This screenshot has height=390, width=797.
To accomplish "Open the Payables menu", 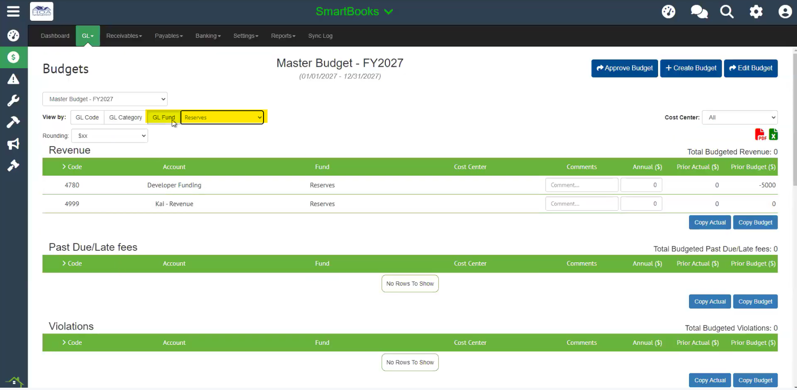I will tap(169, 36).
